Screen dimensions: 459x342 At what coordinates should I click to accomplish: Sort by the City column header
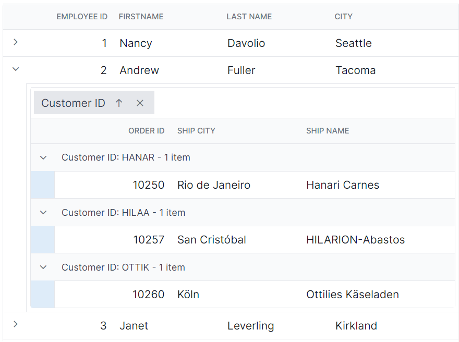point(344,17)
